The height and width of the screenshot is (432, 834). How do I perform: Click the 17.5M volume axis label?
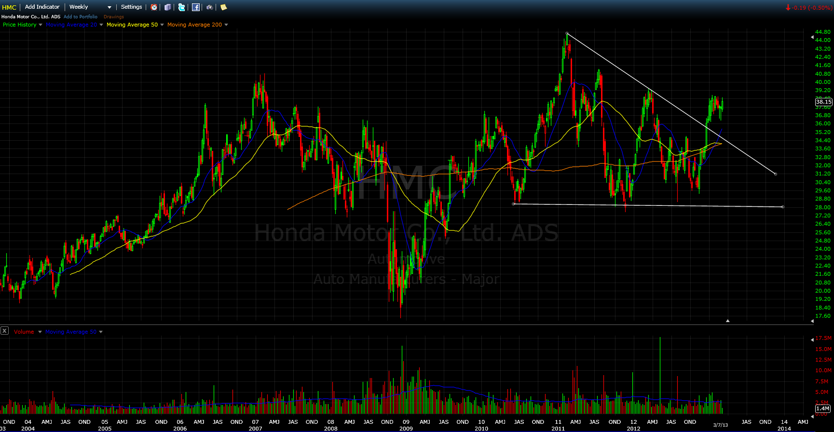coord(824,338)
